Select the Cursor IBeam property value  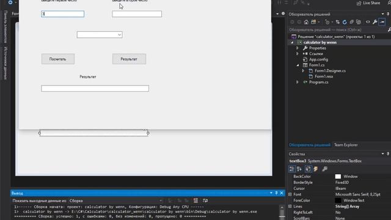point(341,188)
